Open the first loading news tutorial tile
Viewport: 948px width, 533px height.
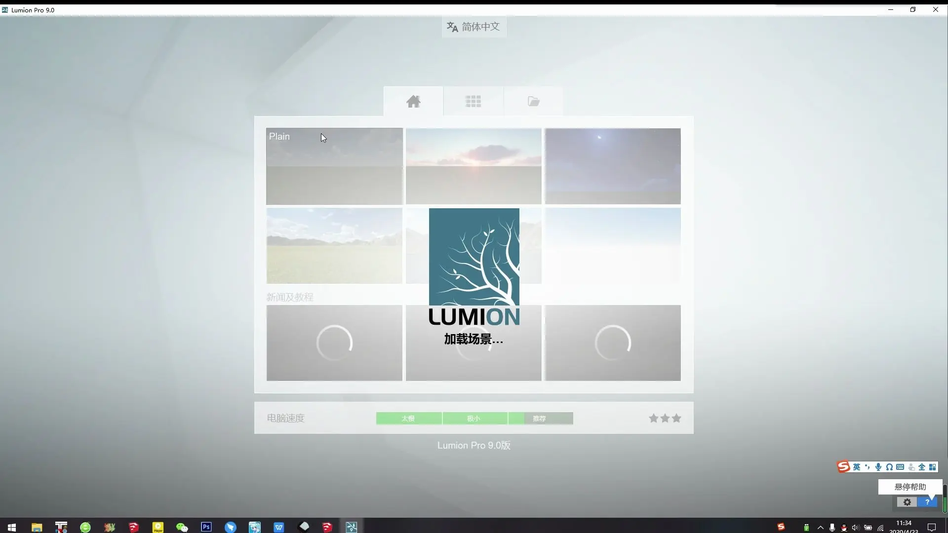pos(334,343)
